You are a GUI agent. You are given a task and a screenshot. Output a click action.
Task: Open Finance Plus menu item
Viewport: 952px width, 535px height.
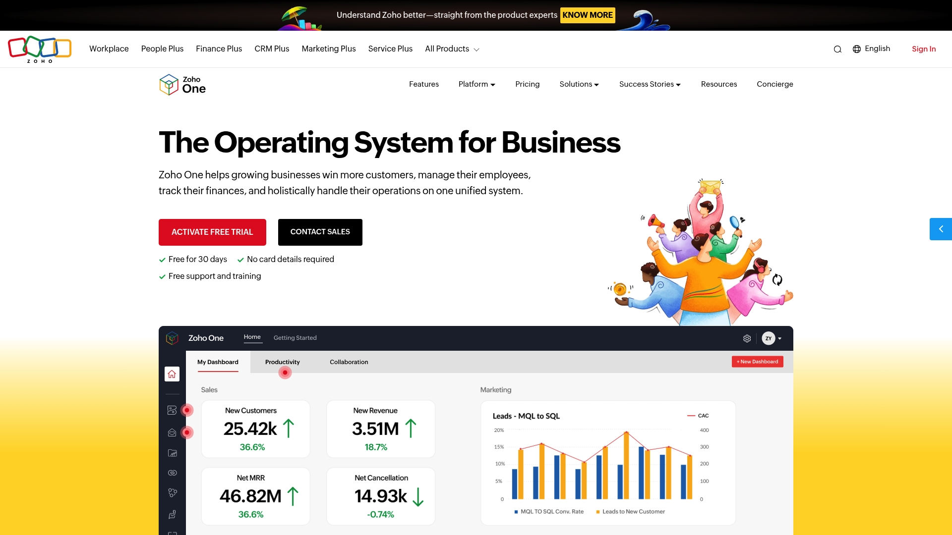point(219,49)
